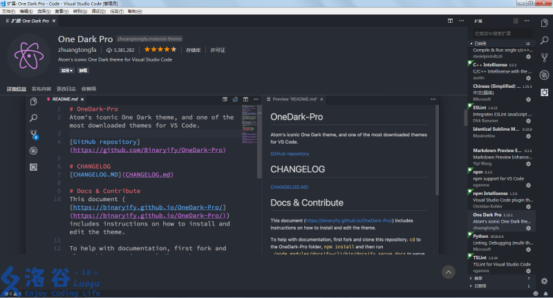Open editor More Actions ellipsis menu
Image resolution: width=553 pixels, height=298 pixels.
tap(461, 21)
